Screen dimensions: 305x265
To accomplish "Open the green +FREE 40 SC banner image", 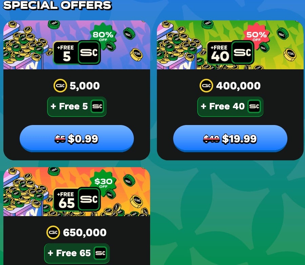I will click(x=230, y=45).
